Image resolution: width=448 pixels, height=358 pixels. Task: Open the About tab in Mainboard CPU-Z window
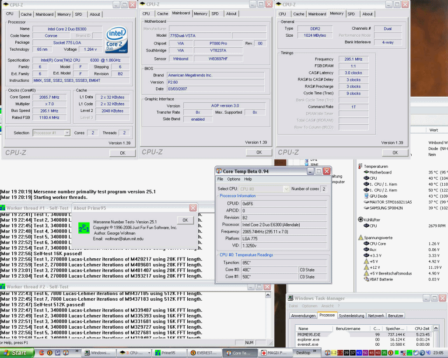pos(231,14)
